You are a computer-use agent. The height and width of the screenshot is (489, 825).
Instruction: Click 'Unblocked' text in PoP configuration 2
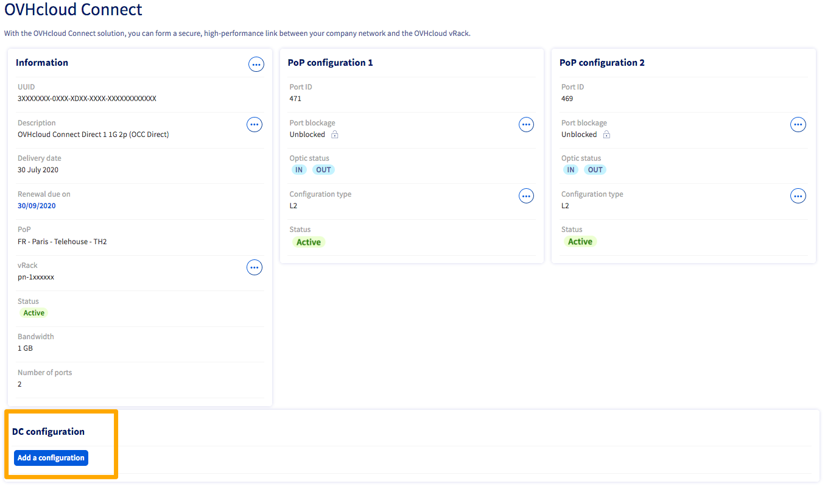(579, 135)
